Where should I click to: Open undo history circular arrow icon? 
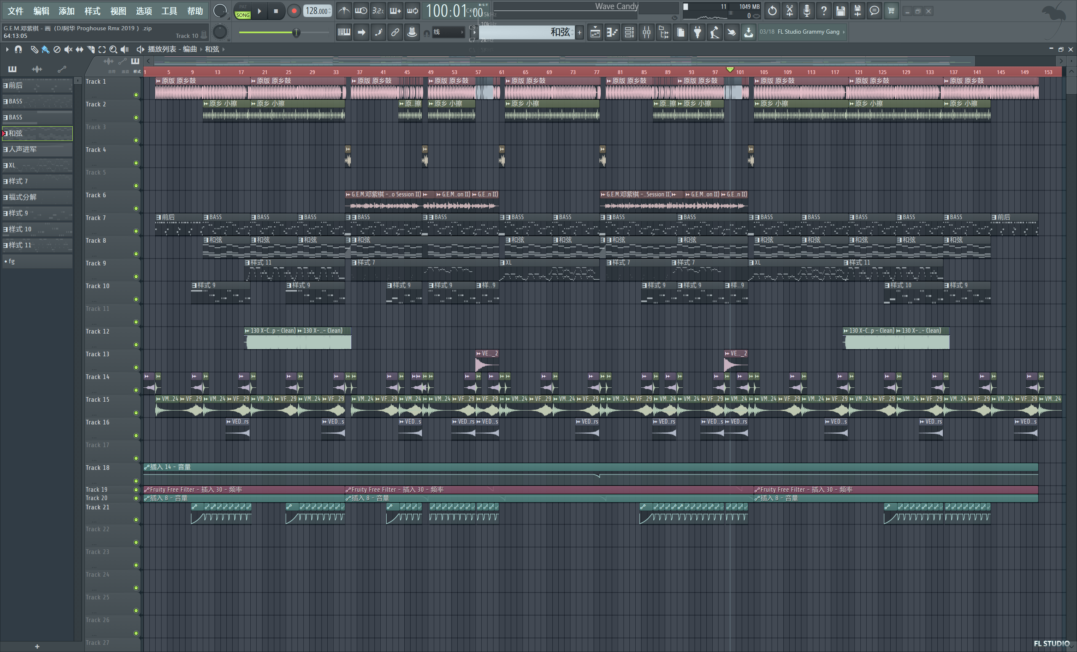[x=772, y=11]
